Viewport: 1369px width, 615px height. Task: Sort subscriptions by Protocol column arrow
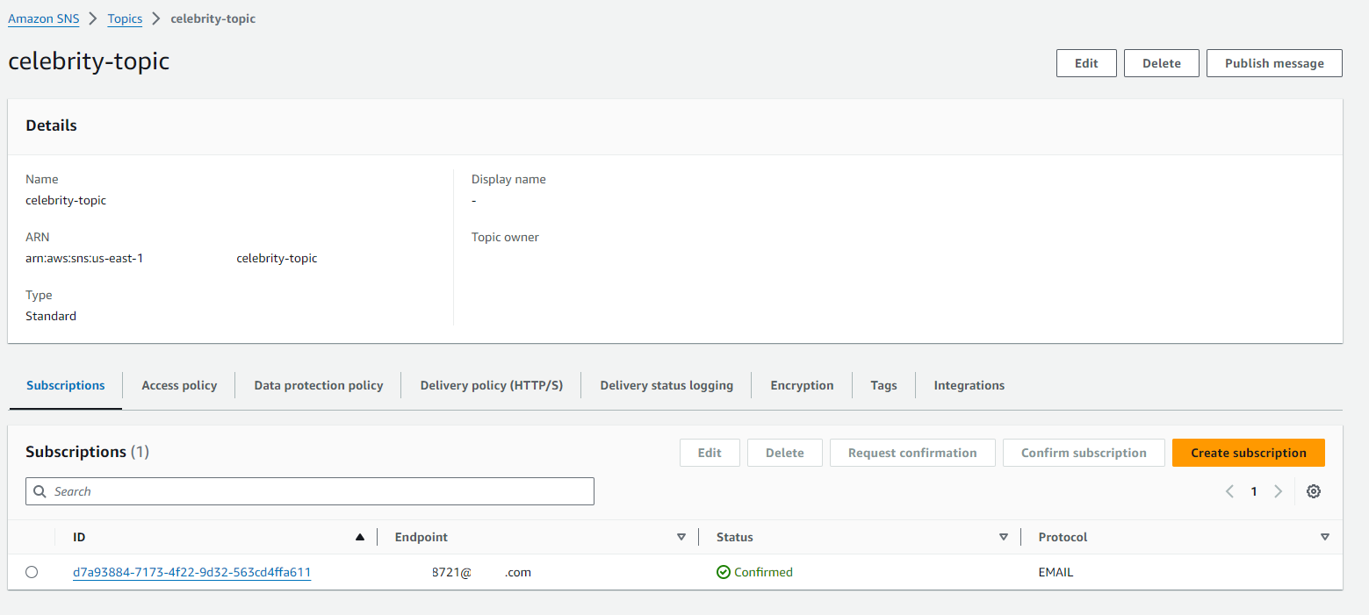[1325, 537]
